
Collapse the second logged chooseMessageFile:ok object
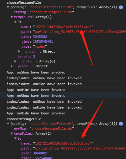[x=8, y=124]
